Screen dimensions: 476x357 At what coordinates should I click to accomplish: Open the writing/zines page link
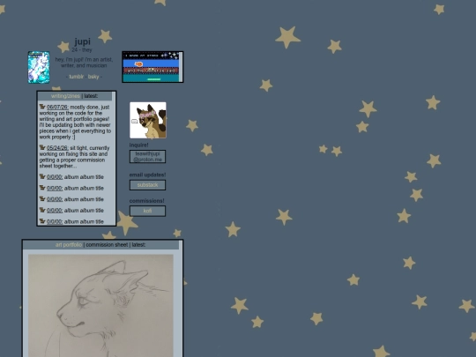[65, 96]
